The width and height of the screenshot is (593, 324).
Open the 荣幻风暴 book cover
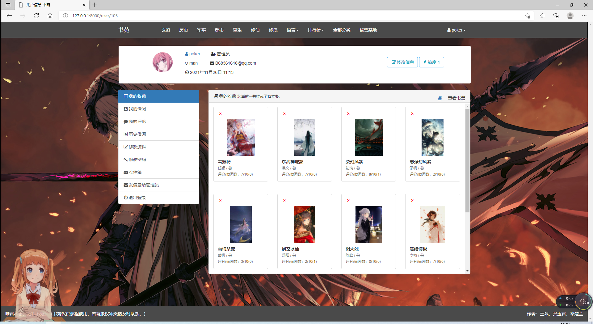click(368, 137)
